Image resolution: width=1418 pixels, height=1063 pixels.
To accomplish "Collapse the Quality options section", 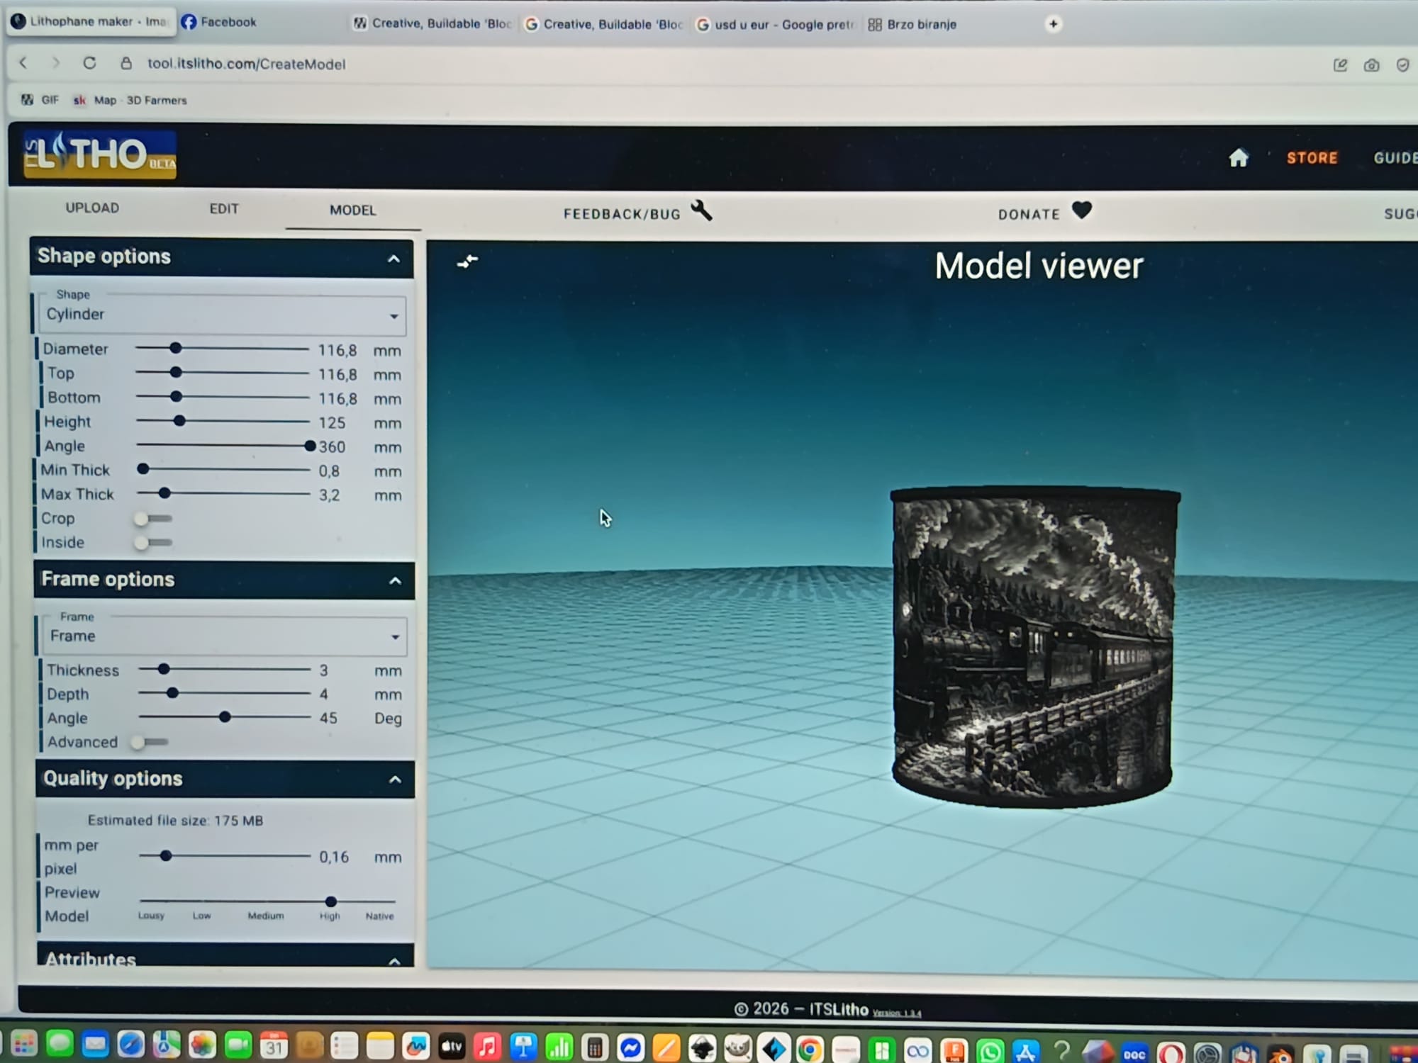I will [x=395, y=780].
